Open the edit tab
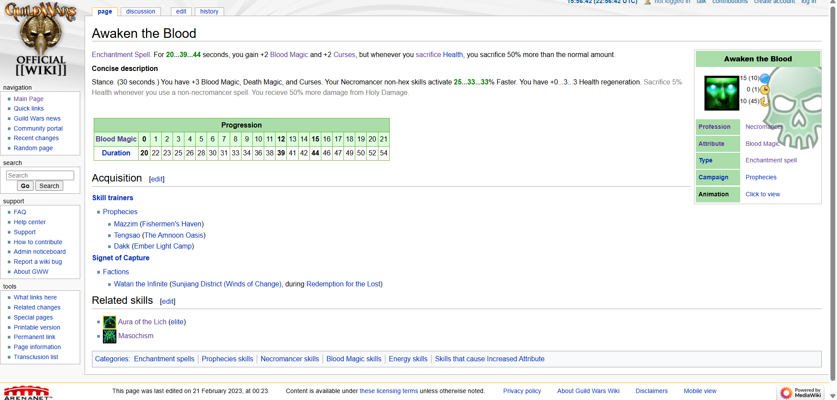Image resolution: width=837 pixels, height=400 pixels. click(181, 11)
